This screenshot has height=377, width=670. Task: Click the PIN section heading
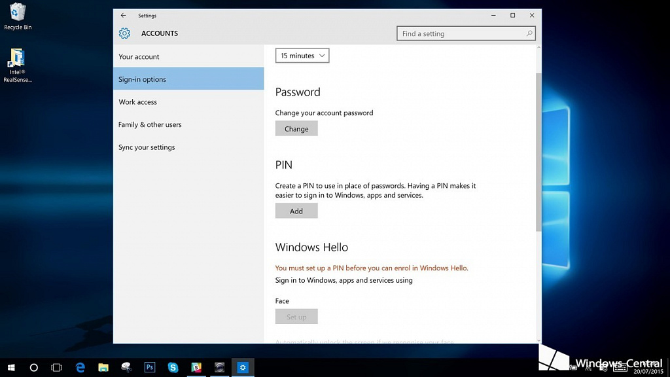(284, 164)
